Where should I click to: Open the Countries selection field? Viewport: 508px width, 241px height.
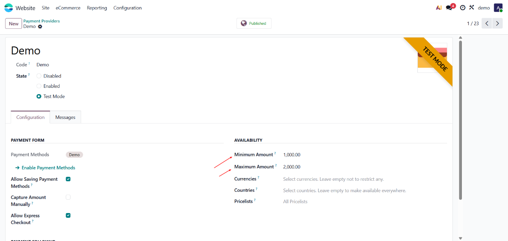(x=344, y=191)
